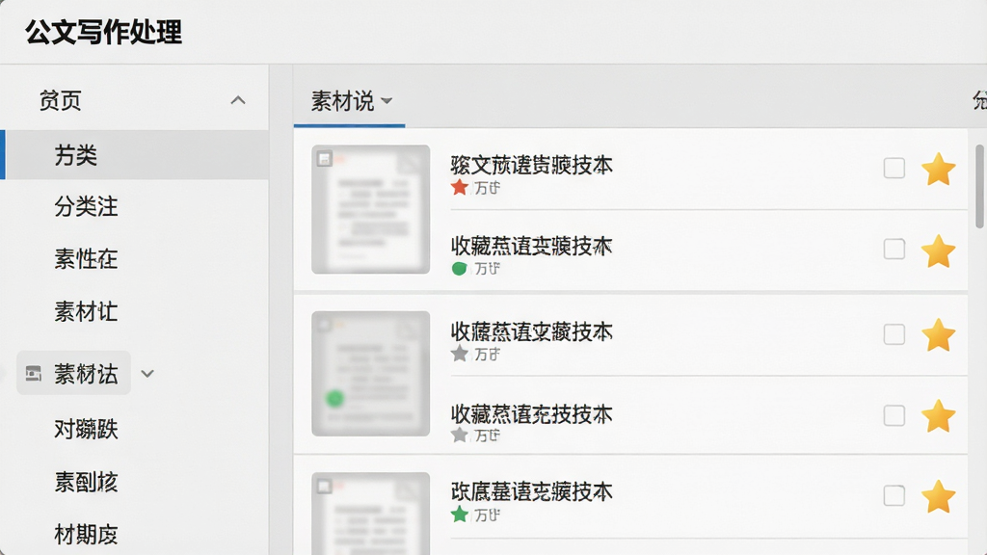Click gray star under 收藏慈谊充技技本
This screenshot has width=987, height=555.
460,435
